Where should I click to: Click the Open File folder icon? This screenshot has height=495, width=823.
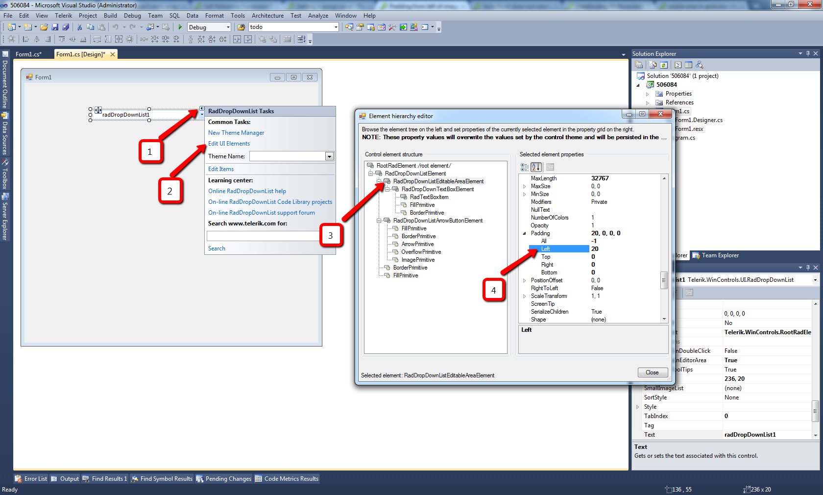click(x=44, y=27)
